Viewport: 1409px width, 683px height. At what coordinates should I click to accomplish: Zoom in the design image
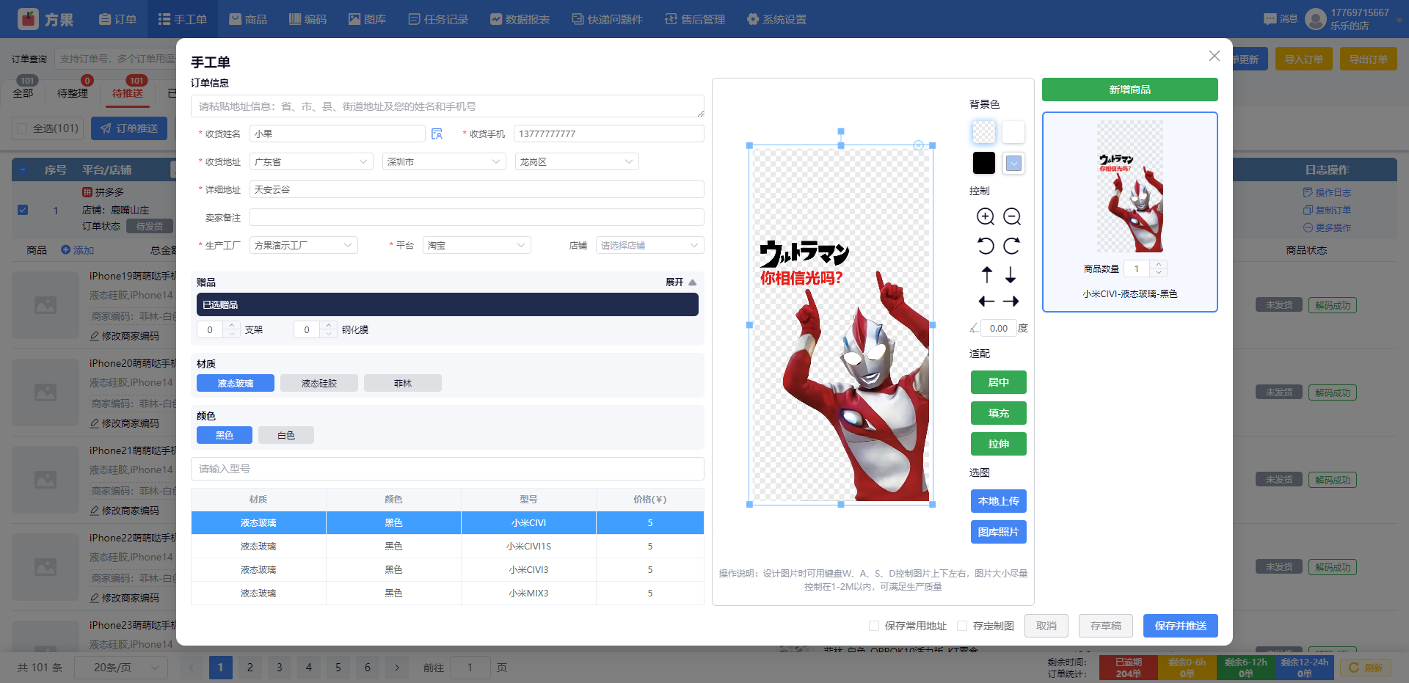click(986, 216)
